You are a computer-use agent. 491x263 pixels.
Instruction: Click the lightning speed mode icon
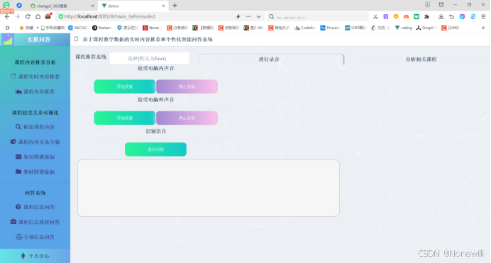point(238,16)
